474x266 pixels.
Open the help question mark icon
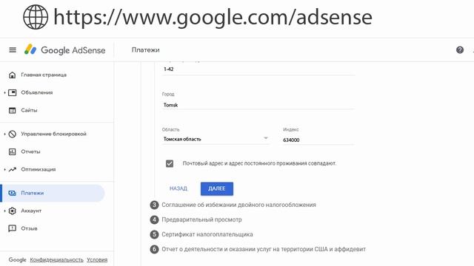click(x=460, y=50)
